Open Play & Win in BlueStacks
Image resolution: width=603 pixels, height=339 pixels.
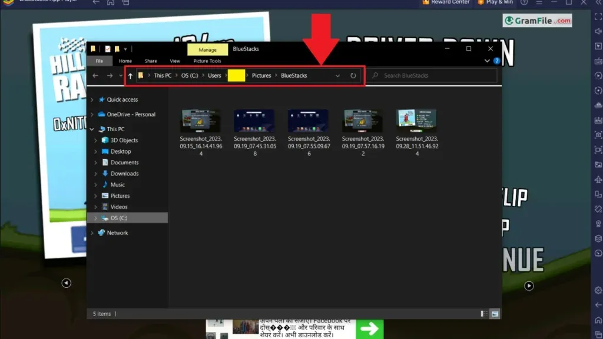(x=495, y=2)
